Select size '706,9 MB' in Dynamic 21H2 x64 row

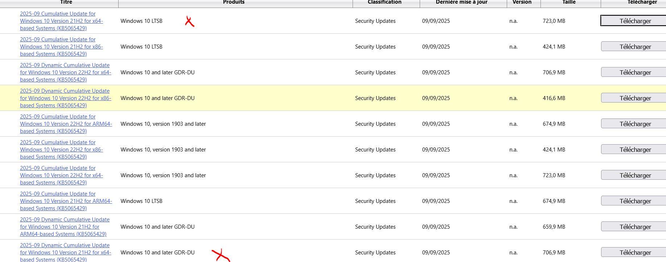click(x=554, y=253)
